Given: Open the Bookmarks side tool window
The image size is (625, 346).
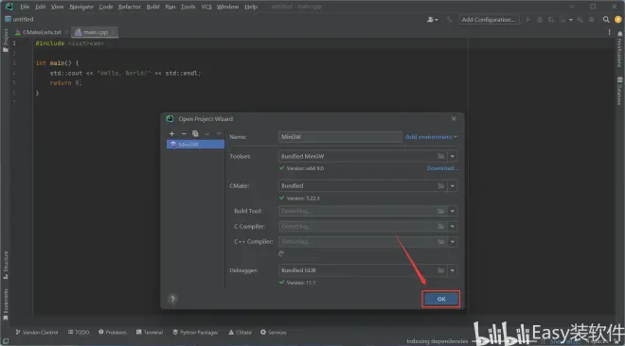Looking at the screenshot, I should (x=6, y=304).
